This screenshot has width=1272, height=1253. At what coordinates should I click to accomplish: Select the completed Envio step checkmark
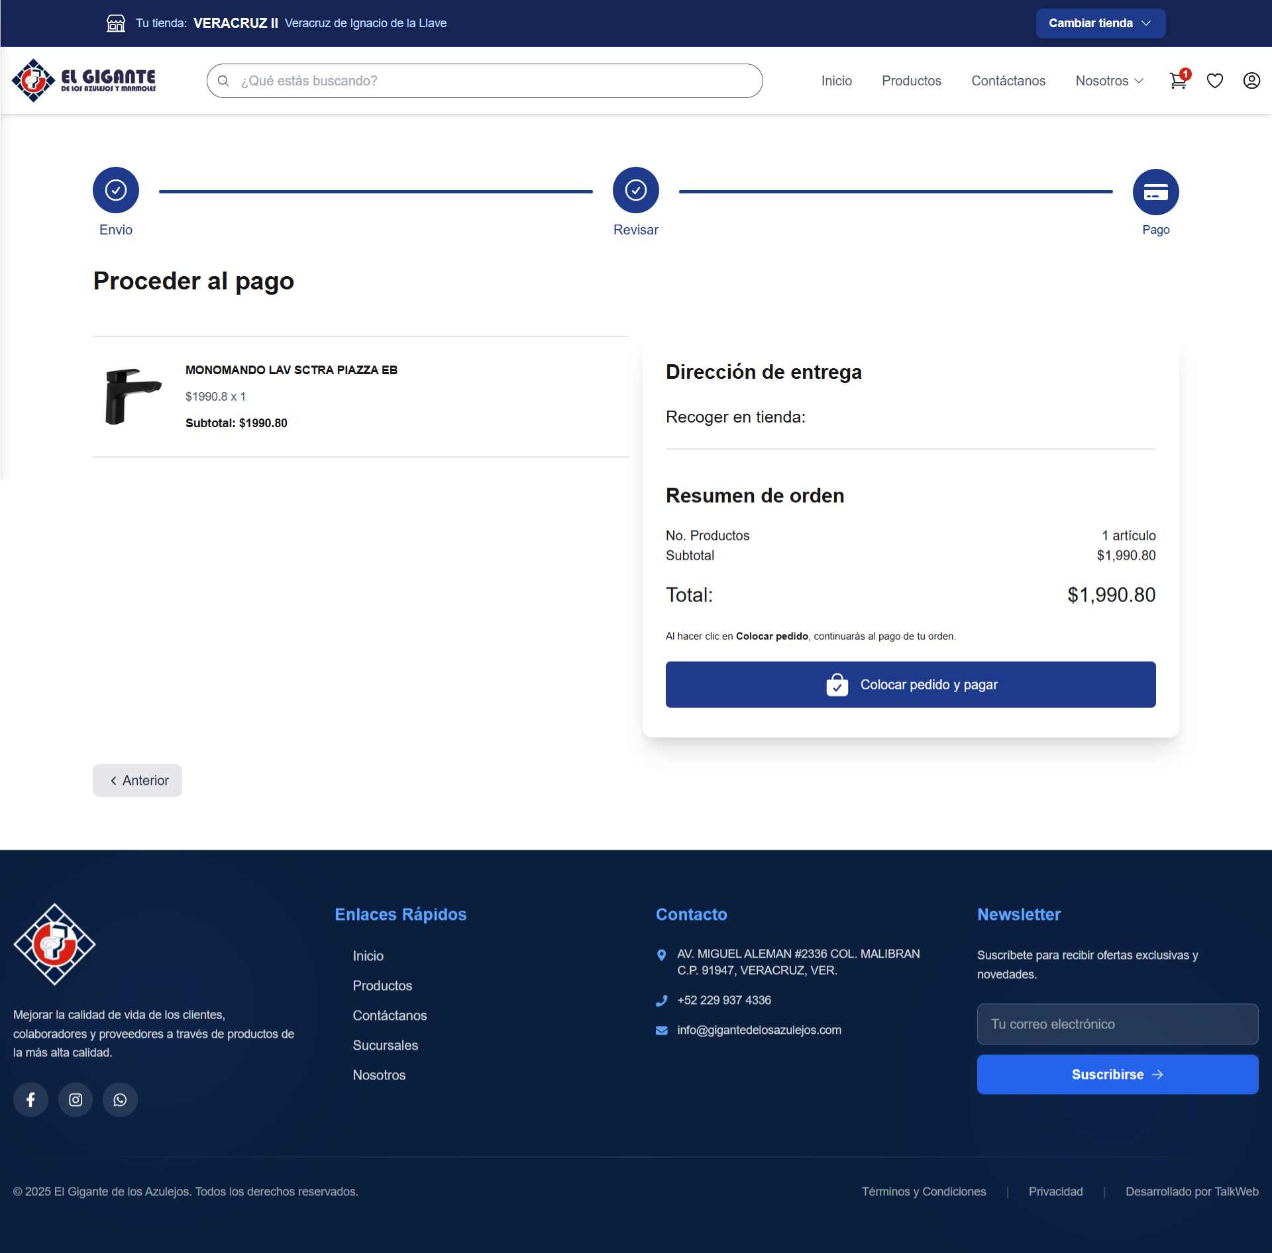tap(115, 190)
